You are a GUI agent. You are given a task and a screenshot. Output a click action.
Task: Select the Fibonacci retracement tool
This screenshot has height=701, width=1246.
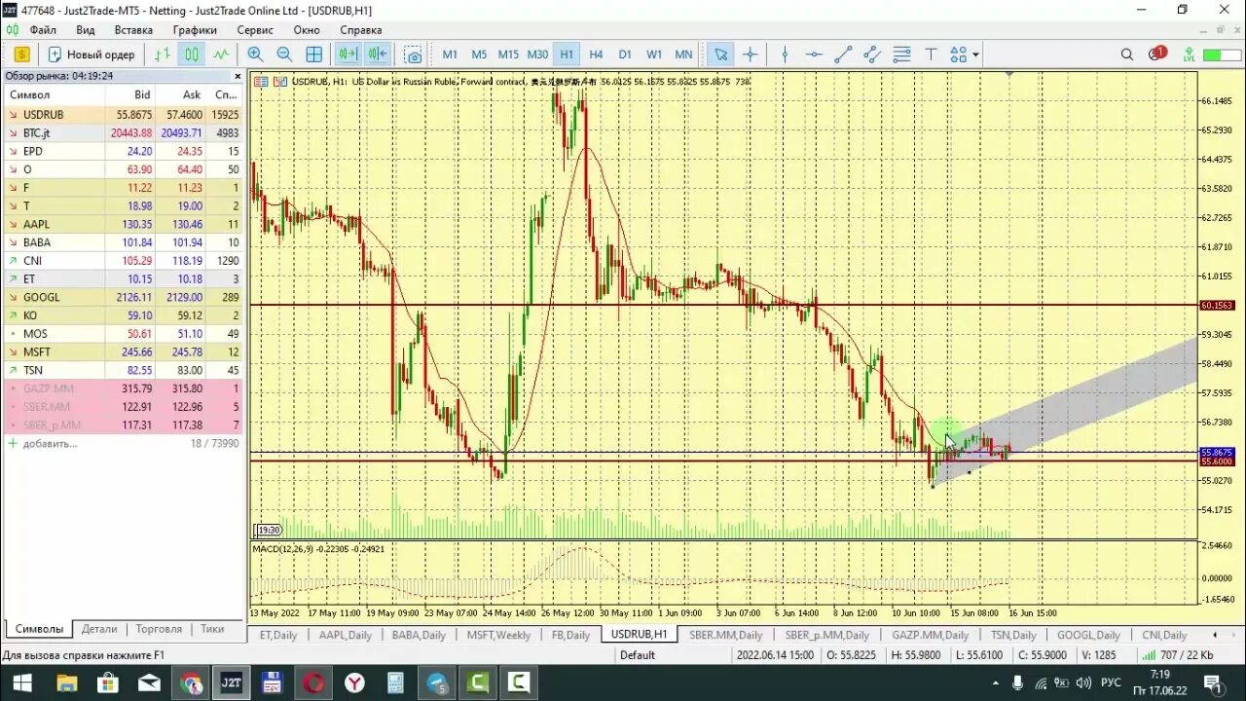(x=901, y=55)
